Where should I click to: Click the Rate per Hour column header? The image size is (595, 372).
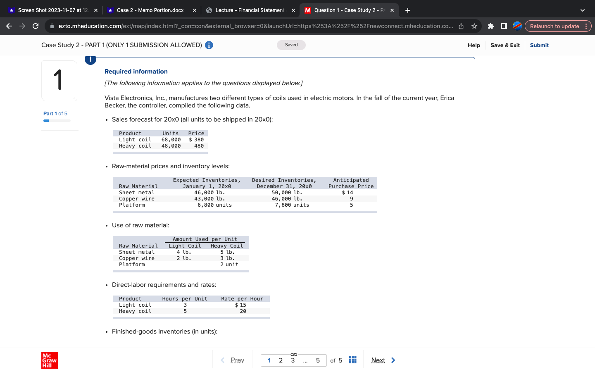[x=242, y=299]
